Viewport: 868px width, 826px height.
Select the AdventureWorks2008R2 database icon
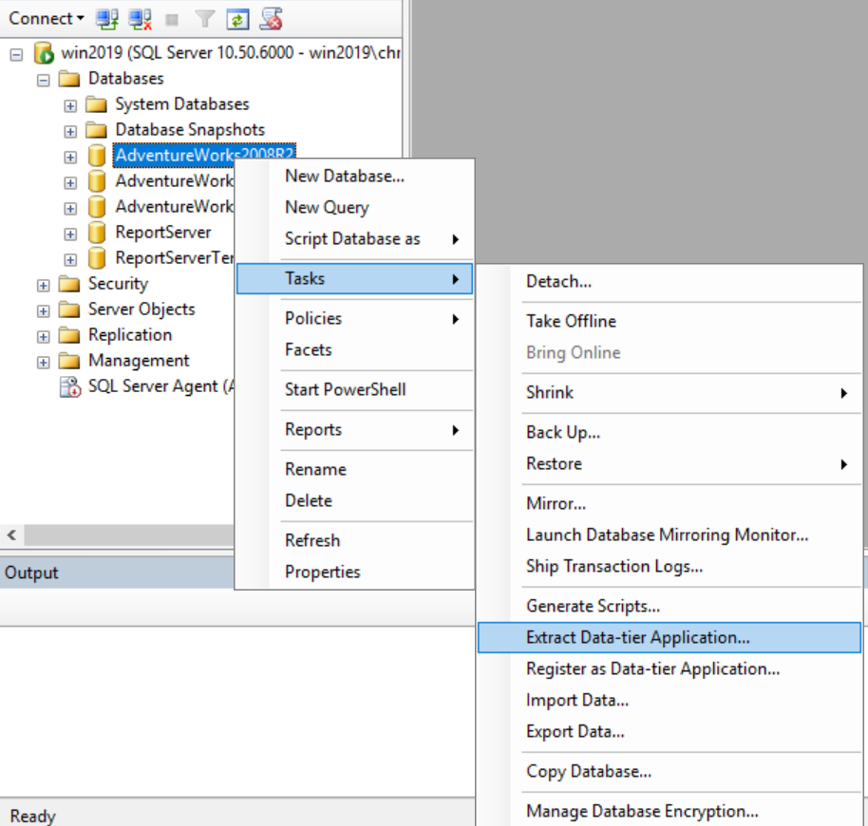click(x=98, y=156)
